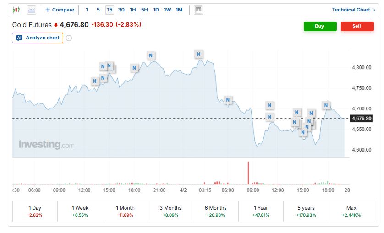This screenshot has height=233, width=384.
Task: Select the 5 years performance tab
Action: [306, 211]
